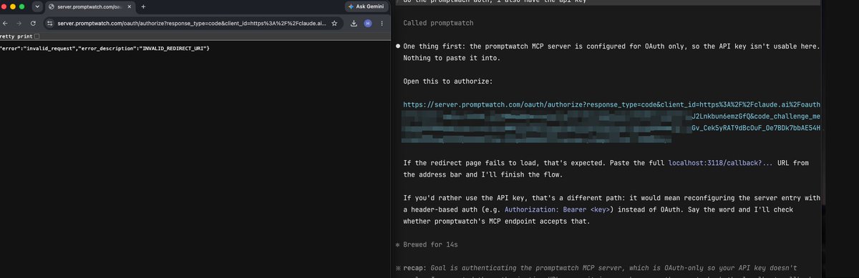The height and width of the screenshot is (278, 859).
Task: Click the INVALID_REDIRECT_URI error text
Action: pyautogui.click(x=174, y=48)
